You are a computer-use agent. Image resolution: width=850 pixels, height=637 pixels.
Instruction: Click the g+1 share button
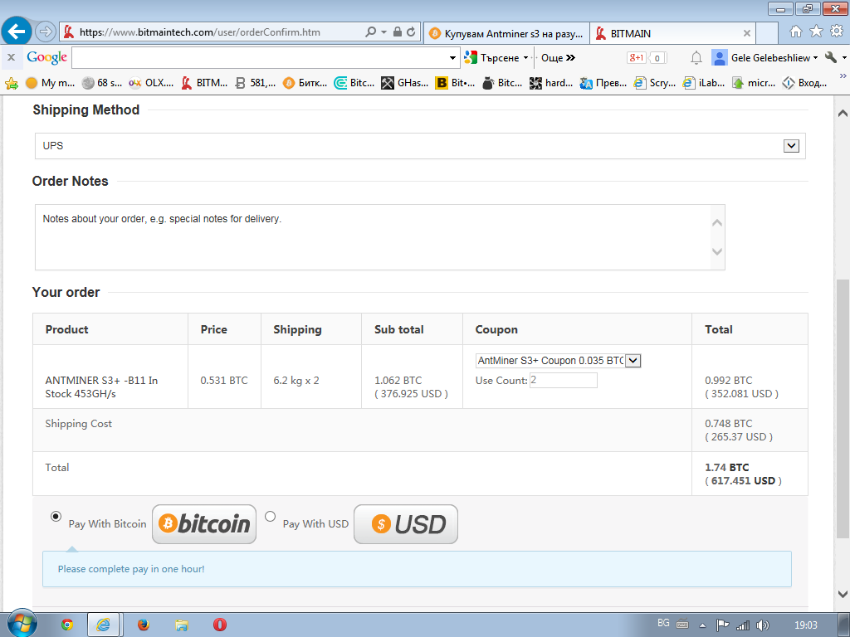(637, 57)
